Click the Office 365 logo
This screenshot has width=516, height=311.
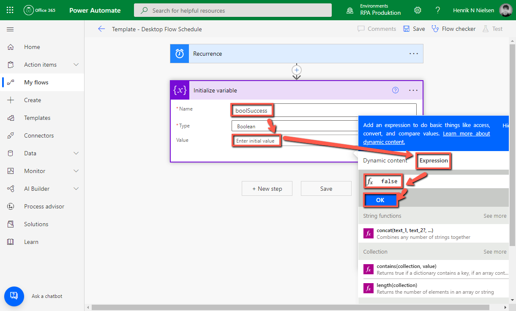click(39, 10)
